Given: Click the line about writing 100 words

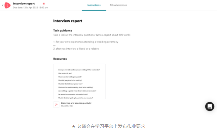Looking at the screenshot, I should tap(92, 35).
